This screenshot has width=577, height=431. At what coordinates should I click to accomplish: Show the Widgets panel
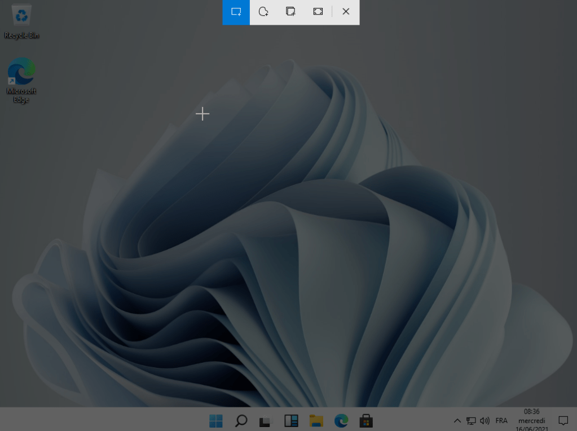[291, 420]
